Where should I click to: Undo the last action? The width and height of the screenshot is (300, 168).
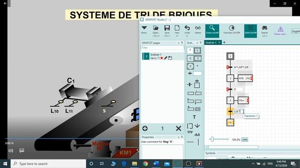pos(187,30)
